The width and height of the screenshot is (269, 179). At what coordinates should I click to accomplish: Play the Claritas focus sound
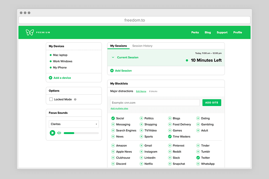point(52,133)
